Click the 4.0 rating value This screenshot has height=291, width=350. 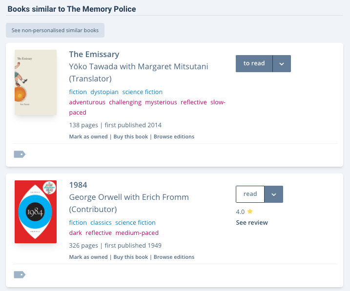coord(240,212)
